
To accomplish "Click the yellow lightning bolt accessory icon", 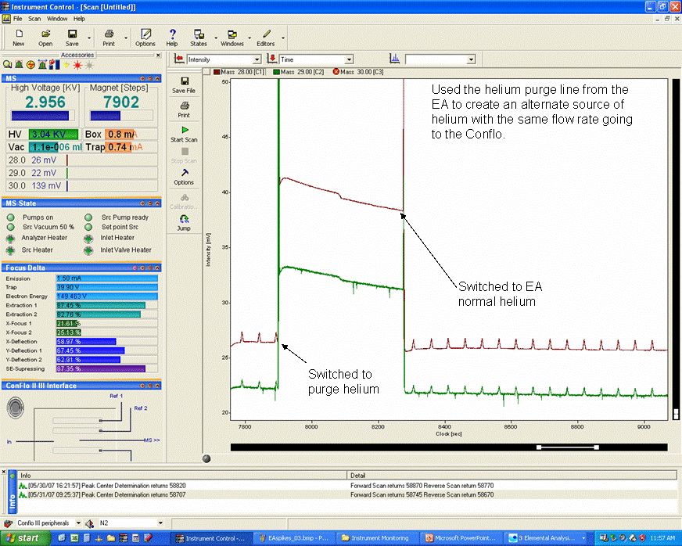I will [66, 65].
